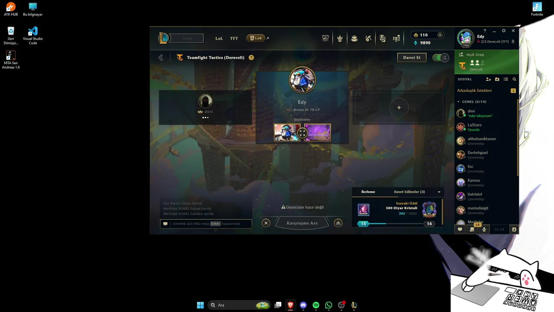Open the friends list view options icon
Image resolution: width=554 pixels, height=312 pixels.
(506, 79)
